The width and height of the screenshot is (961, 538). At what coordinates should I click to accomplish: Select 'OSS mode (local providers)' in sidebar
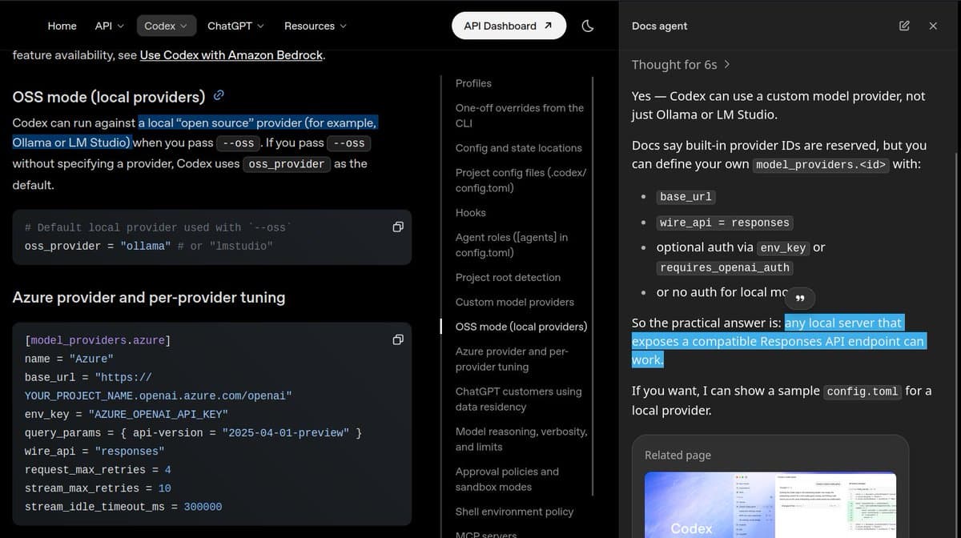pos(521,327)
